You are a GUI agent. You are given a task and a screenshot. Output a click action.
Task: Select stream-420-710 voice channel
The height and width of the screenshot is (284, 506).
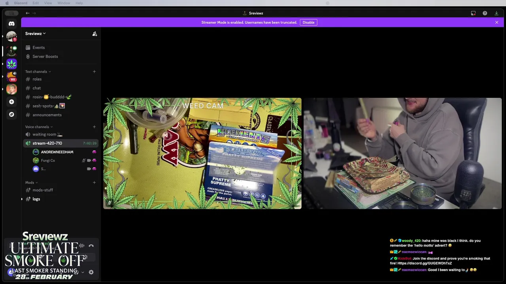61,143
